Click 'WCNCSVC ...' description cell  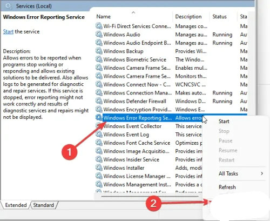(x=190, y=84)
